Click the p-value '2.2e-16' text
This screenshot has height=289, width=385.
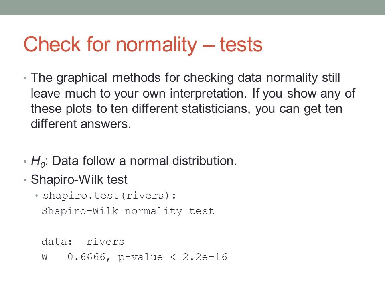205,257
